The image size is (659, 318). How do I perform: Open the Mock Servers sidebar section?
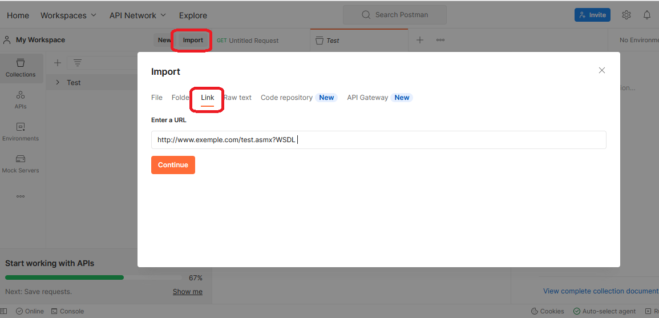pyautogui.click(x=21, y=163)
